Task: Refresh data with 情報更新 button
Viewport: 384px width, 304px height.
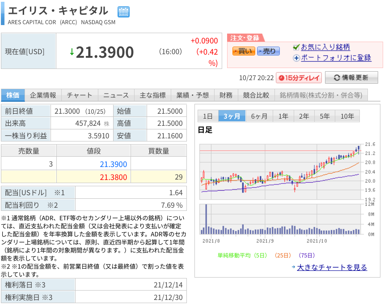Action: [x=351, y=77]
